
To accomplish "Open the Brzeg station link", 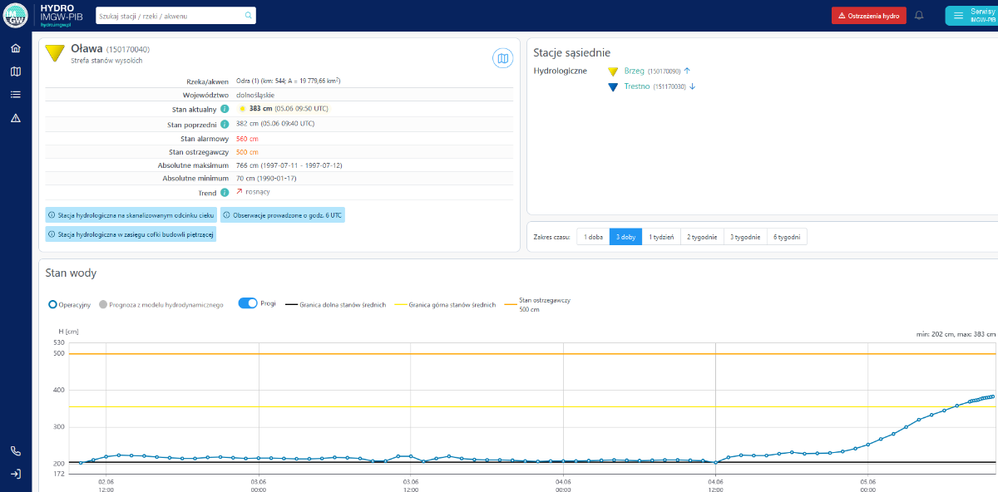I will [634, 71].
